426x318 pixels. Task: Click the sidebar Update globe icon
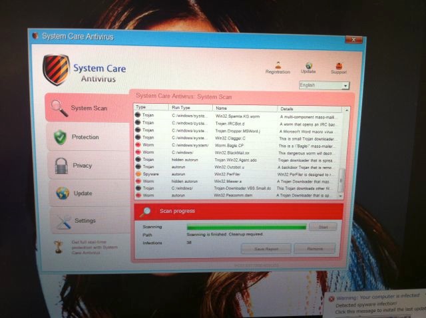tap(63, 193)
